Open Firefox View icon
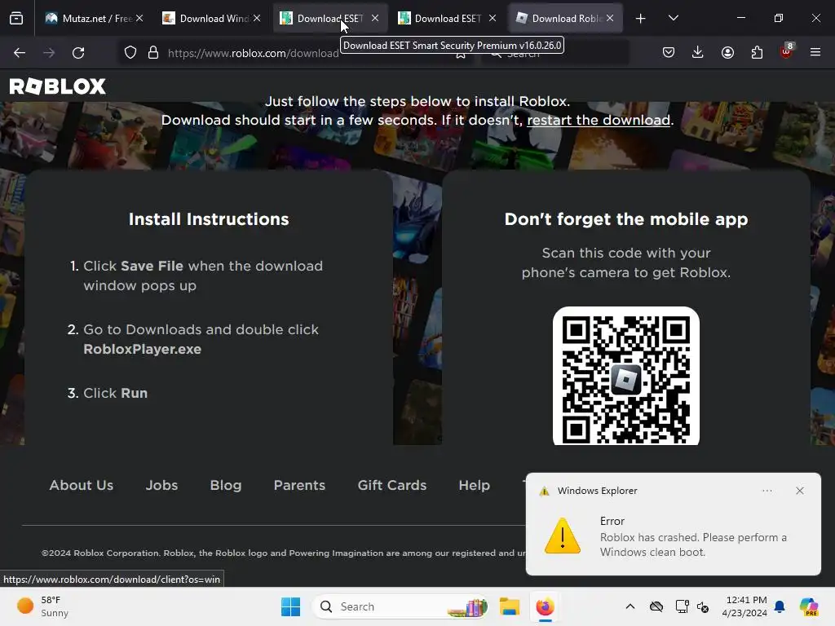 (16, 19)
